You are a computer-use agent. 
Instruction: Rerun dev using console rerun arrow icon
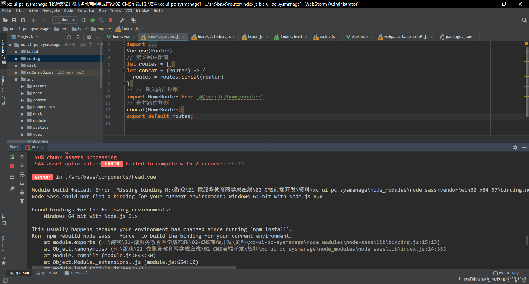12,157
